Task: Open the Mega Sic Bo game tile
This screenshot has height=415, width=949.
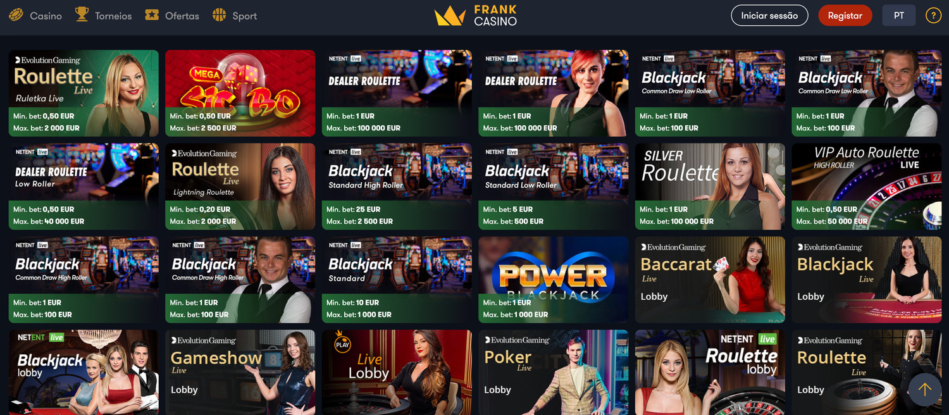Action: tap(240, 93)
